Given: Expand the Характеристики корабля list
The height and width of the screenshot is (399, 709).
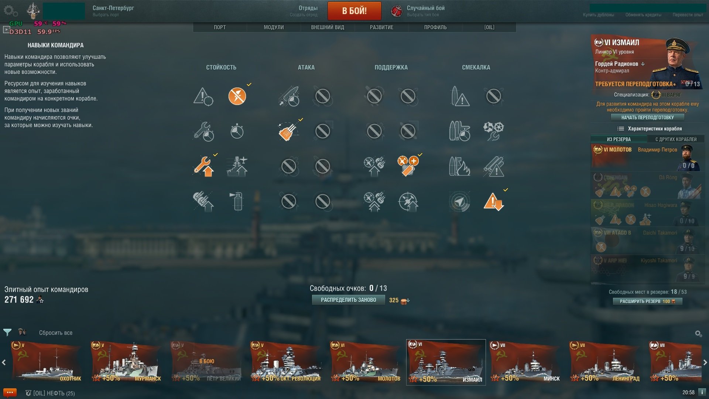Looking at the screenshot, I should coord(650,129).
